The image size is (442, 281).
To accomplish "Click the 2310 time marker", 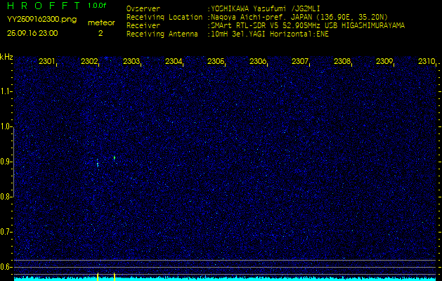I will [427, 61].
